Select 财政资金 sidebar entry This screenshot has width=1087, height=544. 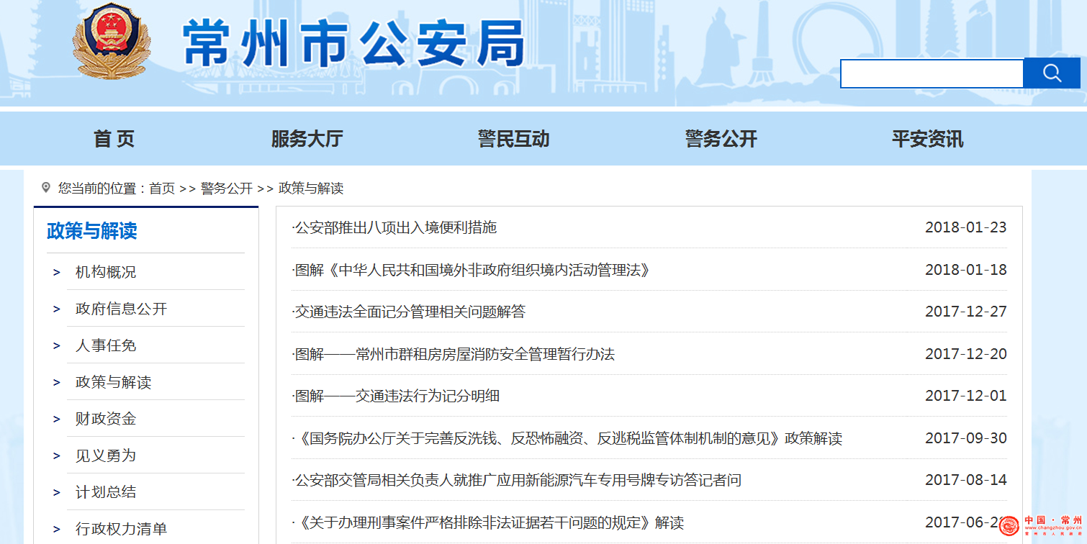click(x=106, y=419)
